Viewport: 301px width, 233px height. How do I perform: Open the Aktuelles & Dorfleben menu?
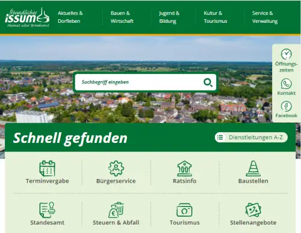tap(70, 17)
